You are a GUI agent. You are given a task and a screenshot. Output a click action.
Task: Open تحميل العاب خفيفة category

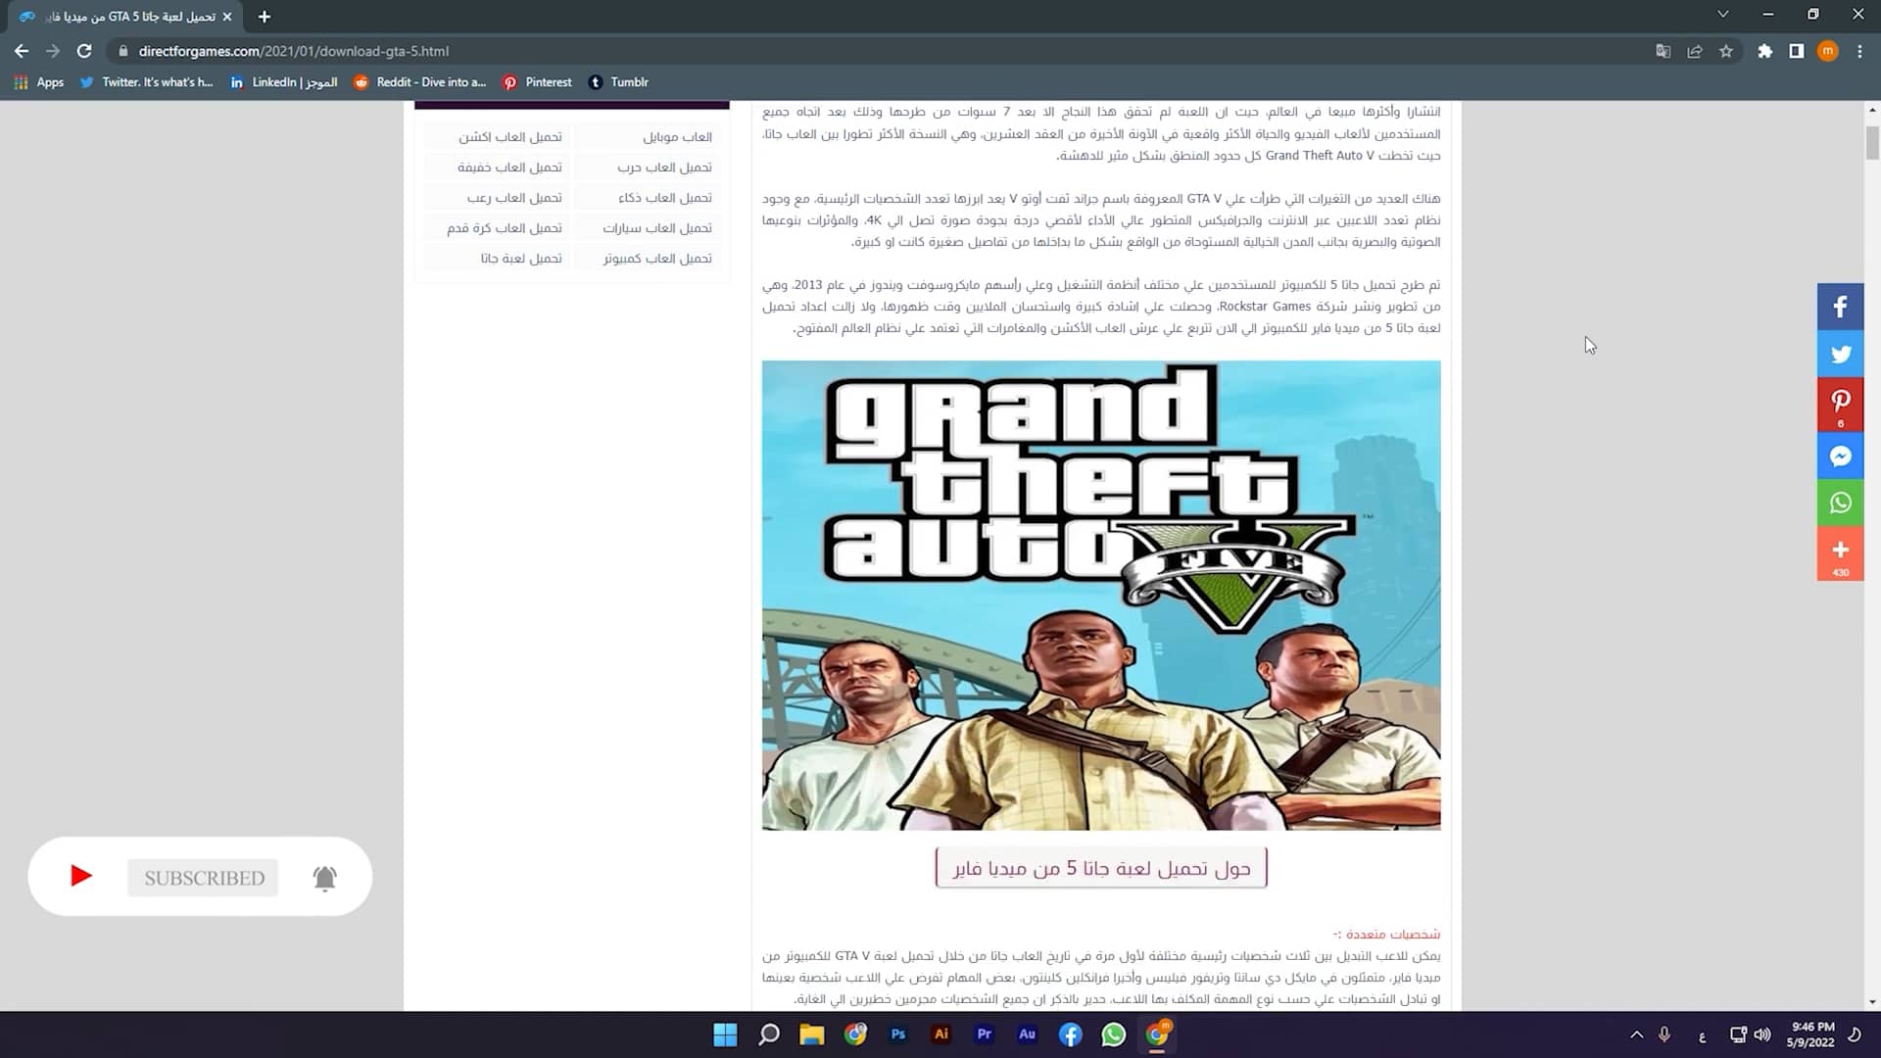(x=509, y=168)
